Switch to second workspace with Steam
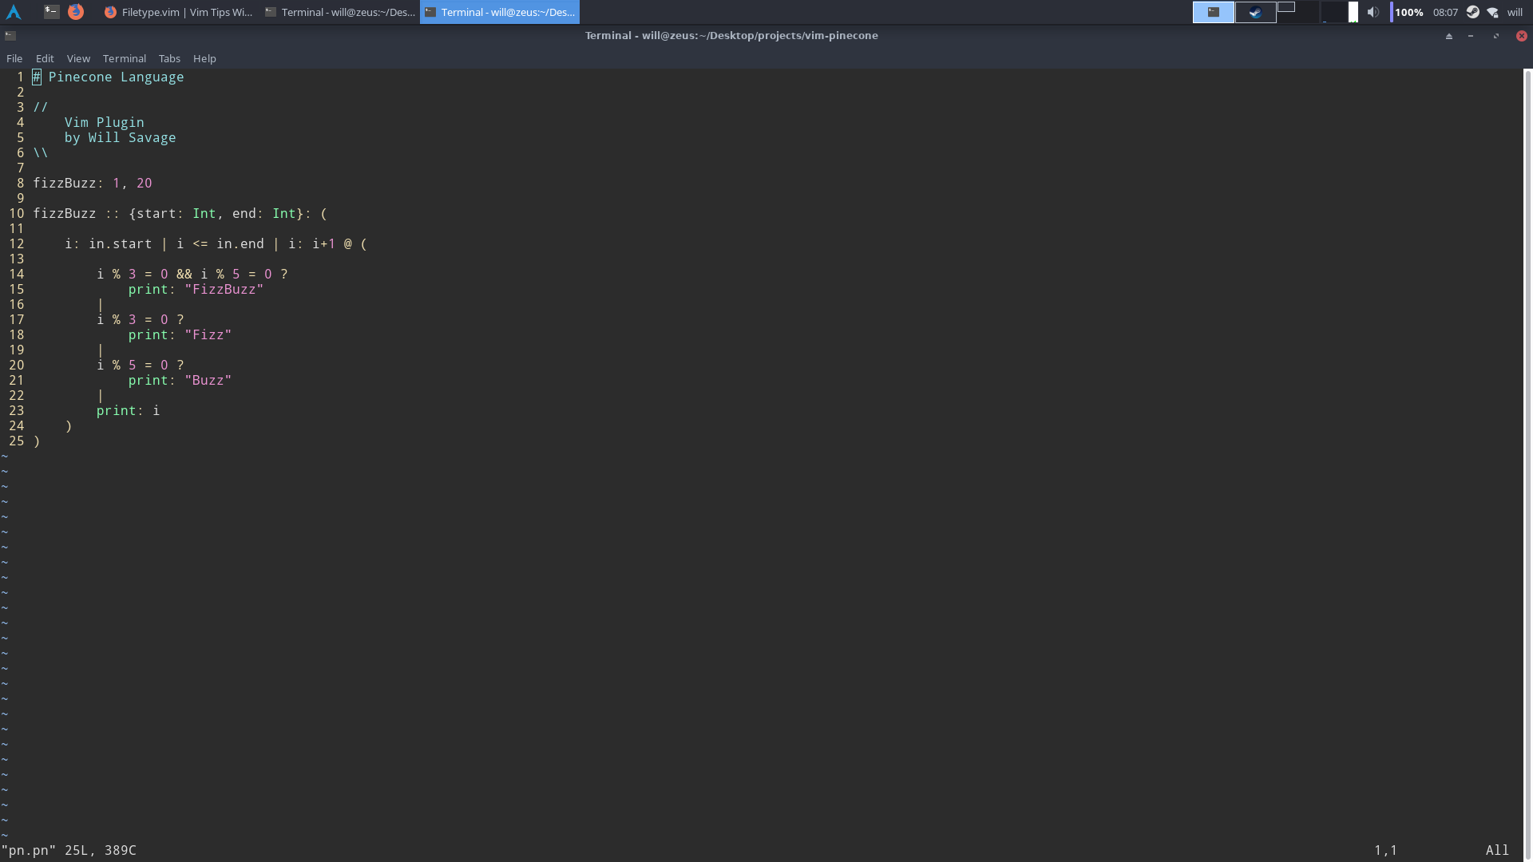Image resolution: width=1533 pixels, height=862 pixels. click(x=1255, y=12)
